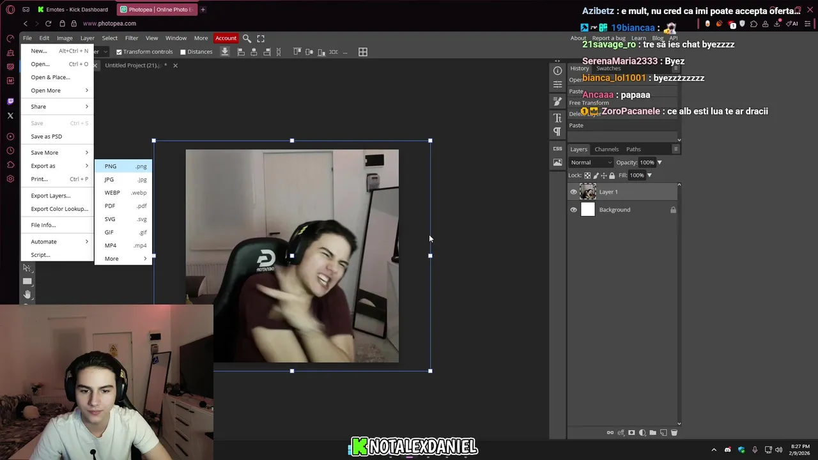The image size is (818, 460).
Task: Click Report a bug link
Action: click(608, 38)
